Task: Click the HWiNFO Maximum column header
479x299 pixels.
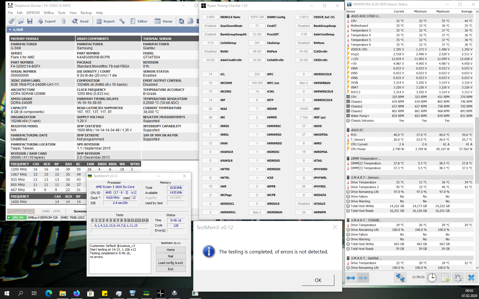Action: click(x=443, y=11)
